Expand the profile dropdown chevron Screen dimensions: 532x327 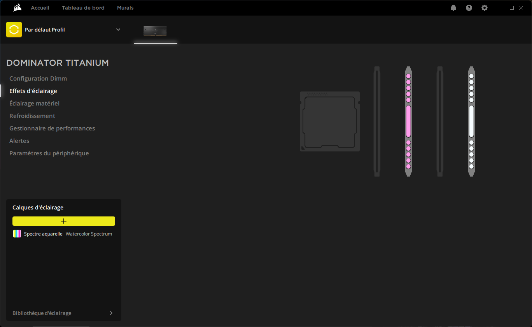118,30
